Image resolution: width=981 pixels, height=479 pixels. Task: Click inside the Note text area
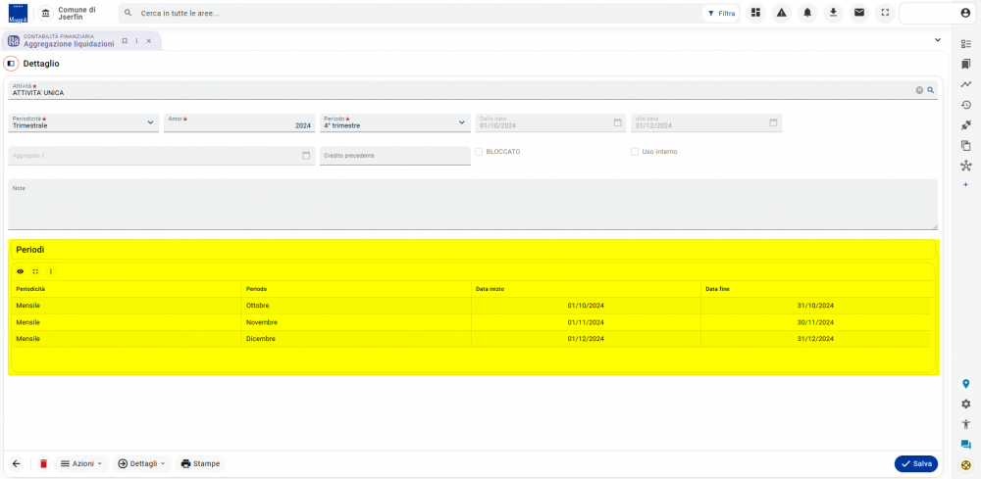point(473,205)
